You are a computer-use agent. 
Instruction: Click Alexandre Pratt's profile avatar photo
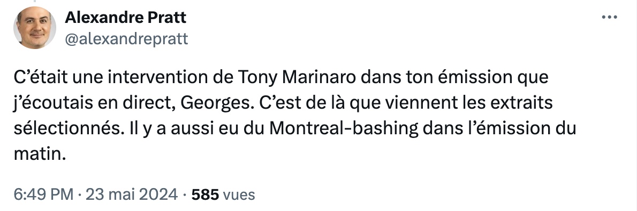click(35, 28)
